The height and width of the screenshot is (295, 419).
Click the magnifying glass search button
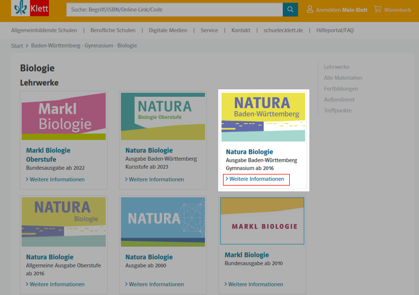tap(290, 10)
